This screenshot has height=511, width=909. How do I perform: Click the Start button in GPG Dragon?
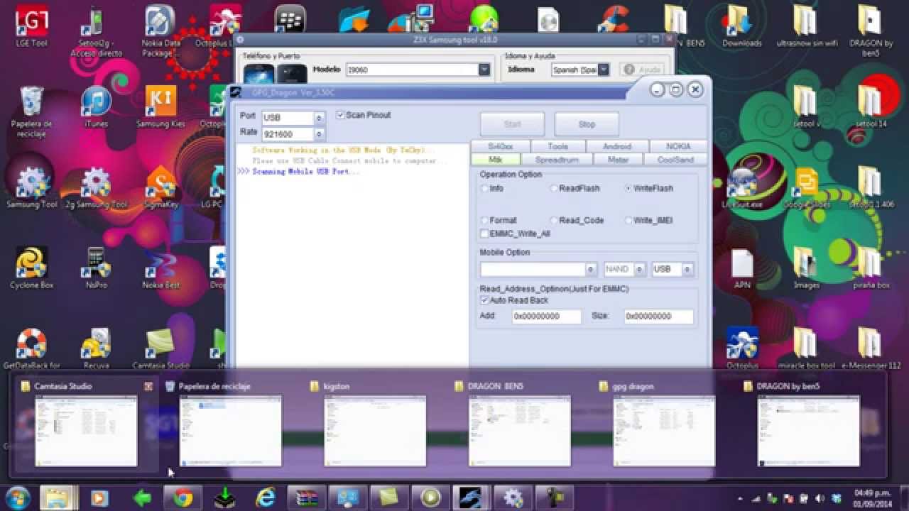(x=512, y=124)
